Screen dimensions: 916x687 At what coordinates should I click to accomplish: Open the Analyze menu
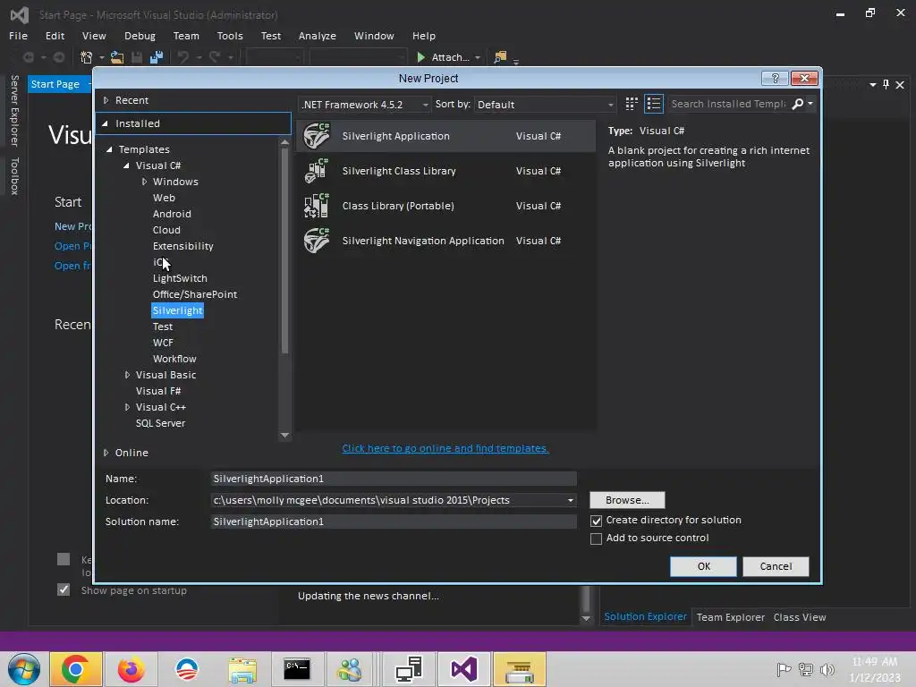pyautogui.click(x=318, y=36)
